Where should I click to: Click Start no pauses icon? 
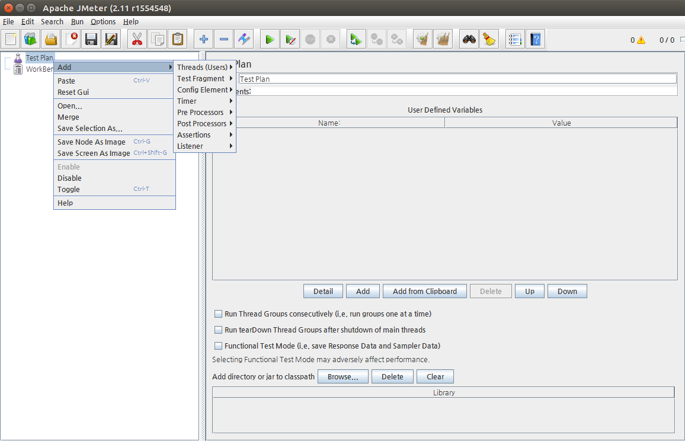(x=290, y=39)
